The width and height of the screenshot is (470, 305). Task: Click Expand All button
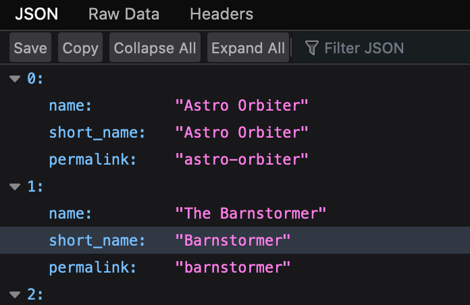pyautogui.click(x=249, y=48)
